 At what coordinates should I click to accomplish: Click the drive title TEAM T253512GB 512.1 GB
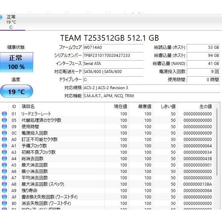[110, 38]
